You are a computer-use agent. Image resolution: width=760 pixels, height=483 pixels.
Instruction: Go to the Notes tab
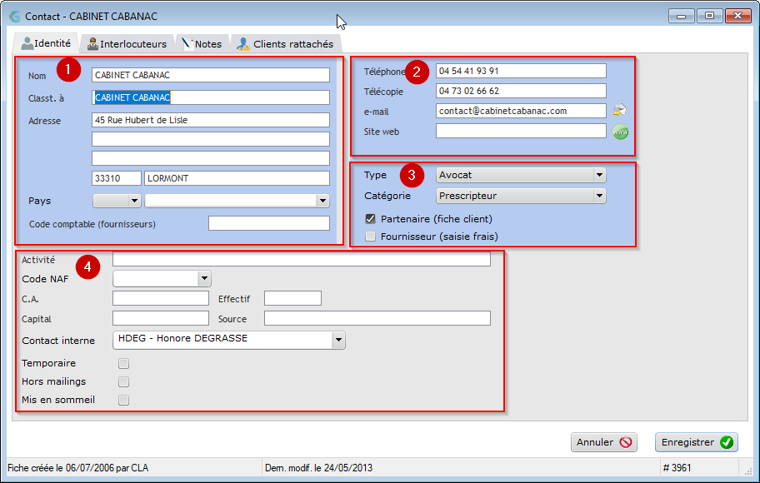[x=202, y=44]
